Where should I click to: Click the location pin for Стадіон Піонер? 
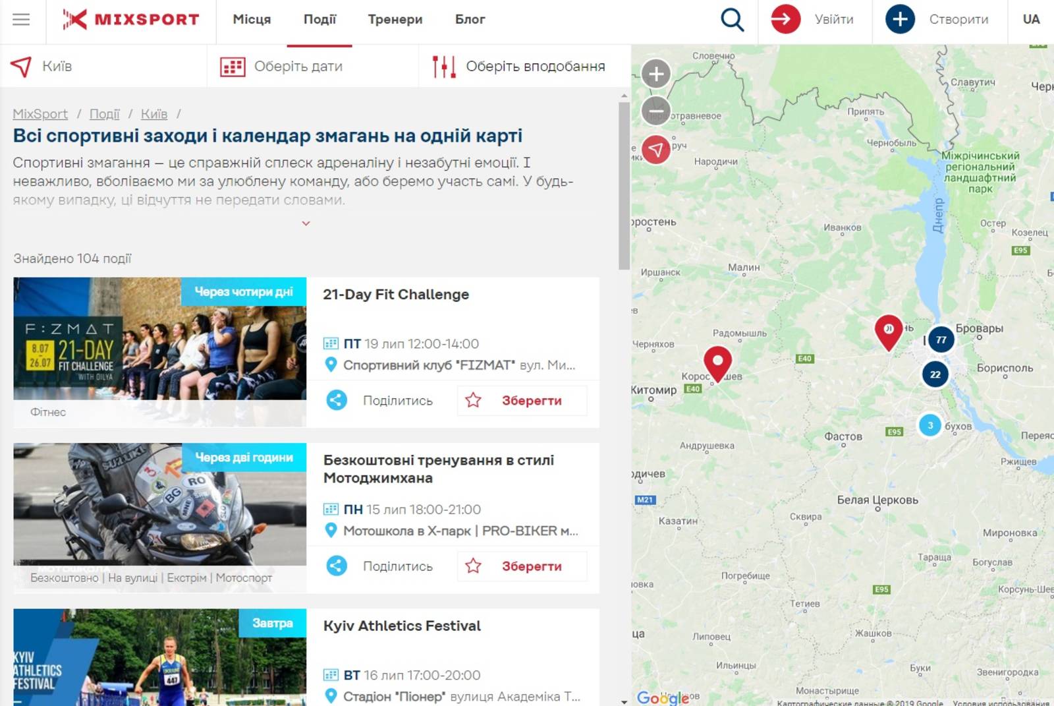(x=331, y=696)
